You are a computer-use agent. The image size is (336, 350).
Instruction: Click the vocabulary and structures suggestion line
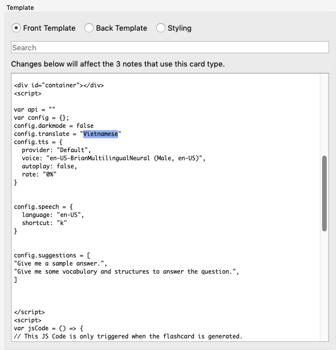[127, 271]
